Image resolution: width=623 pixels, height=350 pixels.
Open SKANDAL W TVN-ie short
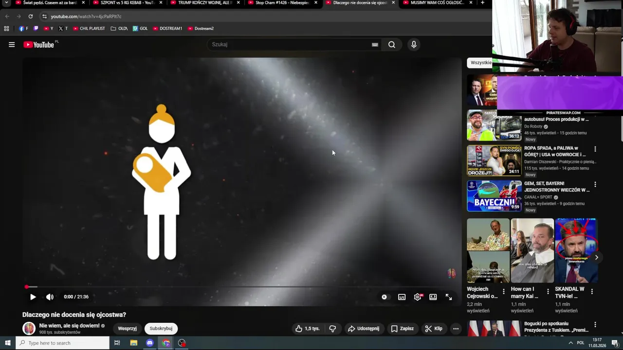pyautogui.click(x=576, y=250)
